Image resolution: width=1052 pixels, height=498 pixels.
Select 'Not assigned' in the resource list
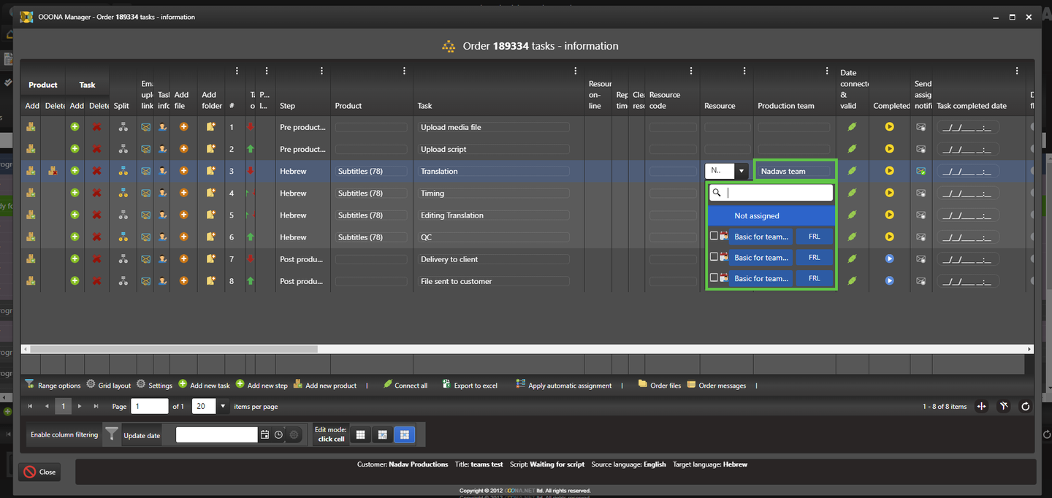click(770, 216)
